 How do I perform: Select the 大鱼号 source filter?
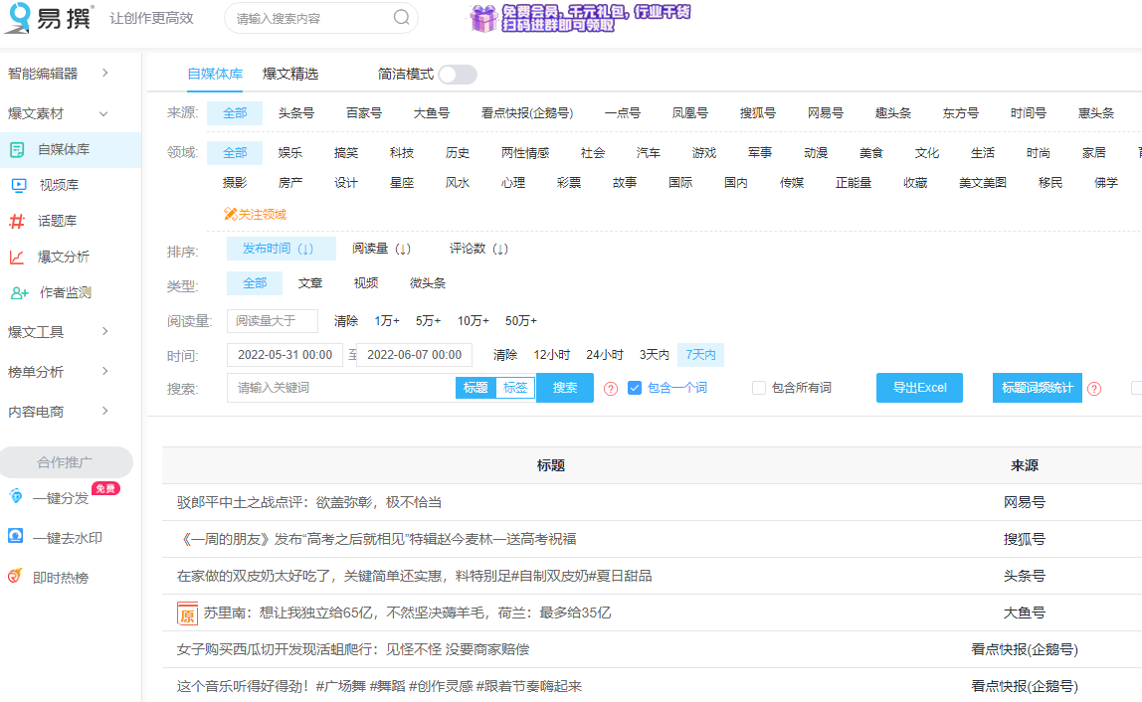pos(432,113)
